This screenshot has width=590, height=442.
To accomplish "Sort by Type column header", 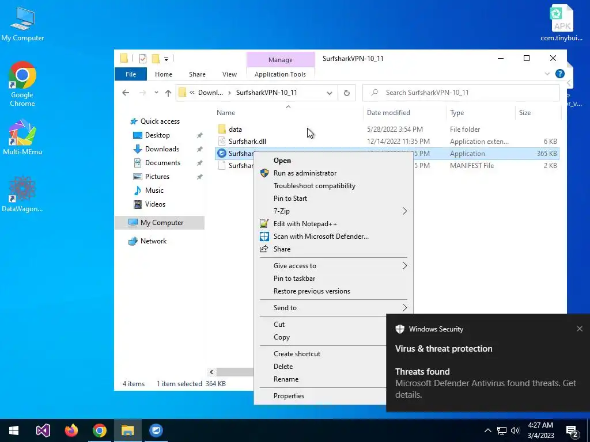I will [457, 113].
